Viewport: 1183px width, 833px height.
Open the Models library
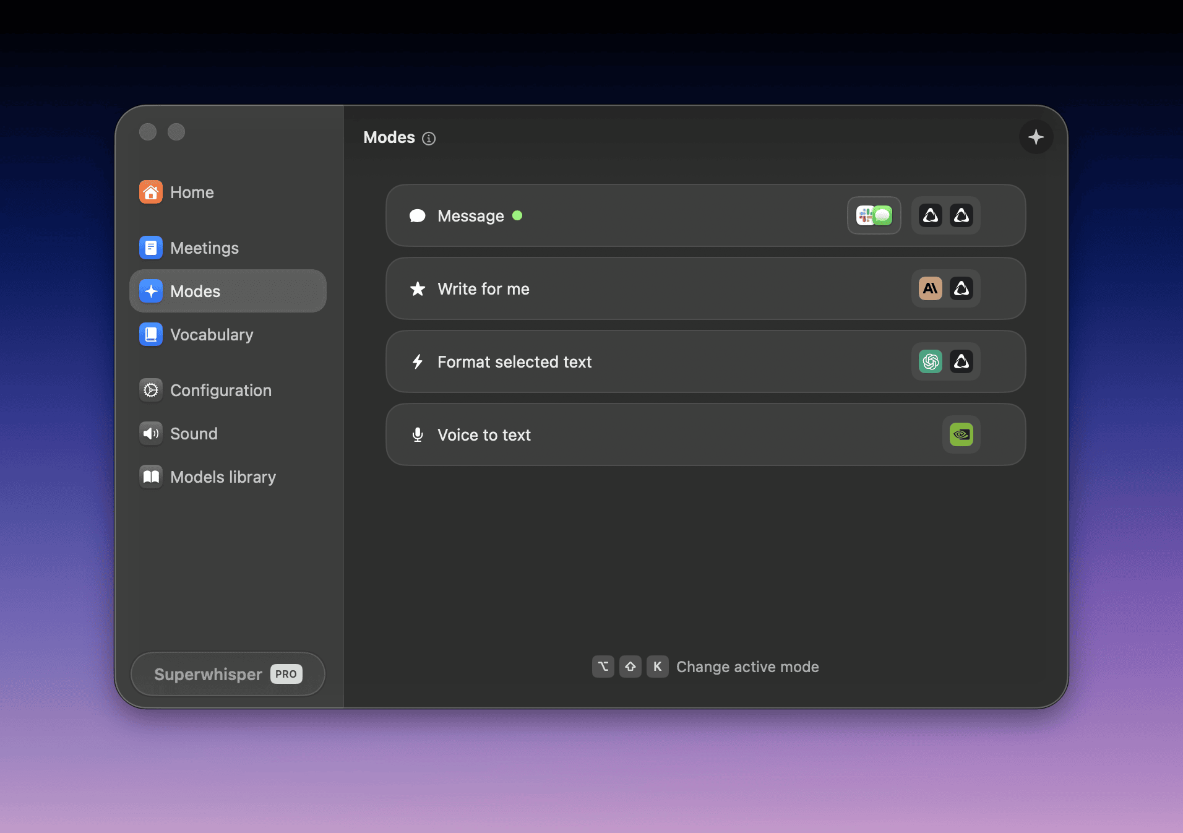(x=228, y=477)
